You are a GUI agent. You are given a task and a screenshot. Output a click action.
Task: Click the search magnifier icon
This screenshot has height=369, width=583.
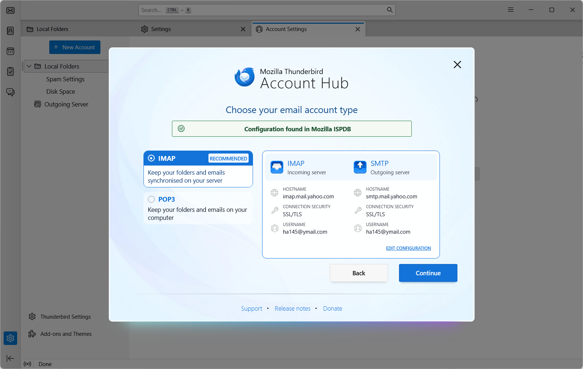(390, 10)
